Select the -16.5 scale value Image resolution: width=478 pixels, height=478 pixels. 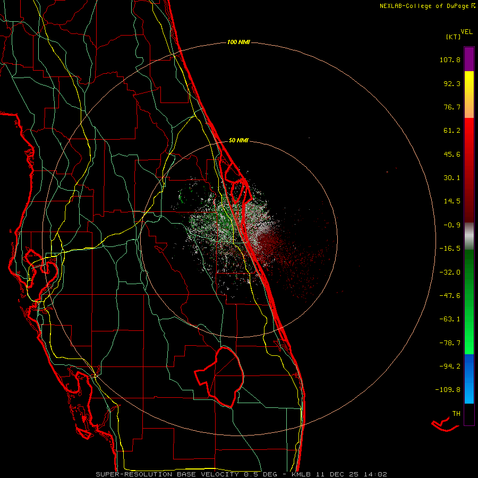(450, 249)
